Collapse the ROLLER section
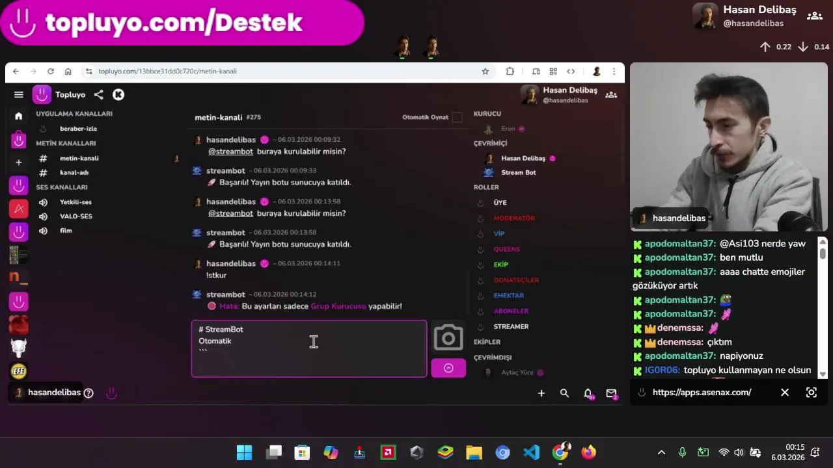833x468 pixels. [486, 187]
